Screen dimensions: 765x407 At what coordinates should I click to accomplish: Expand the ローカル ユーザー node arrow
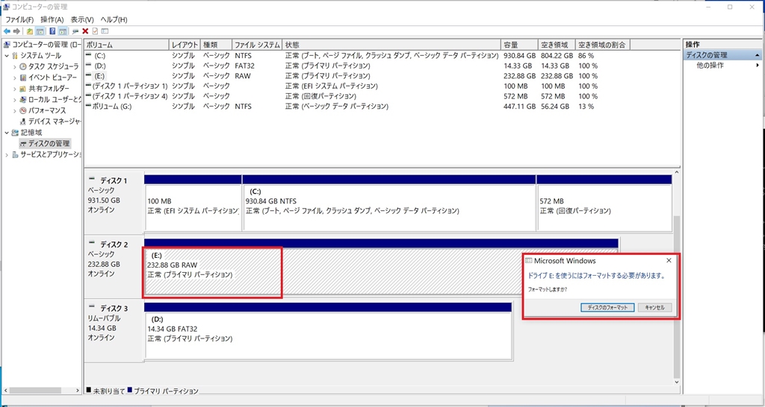(x=15, y=99)
